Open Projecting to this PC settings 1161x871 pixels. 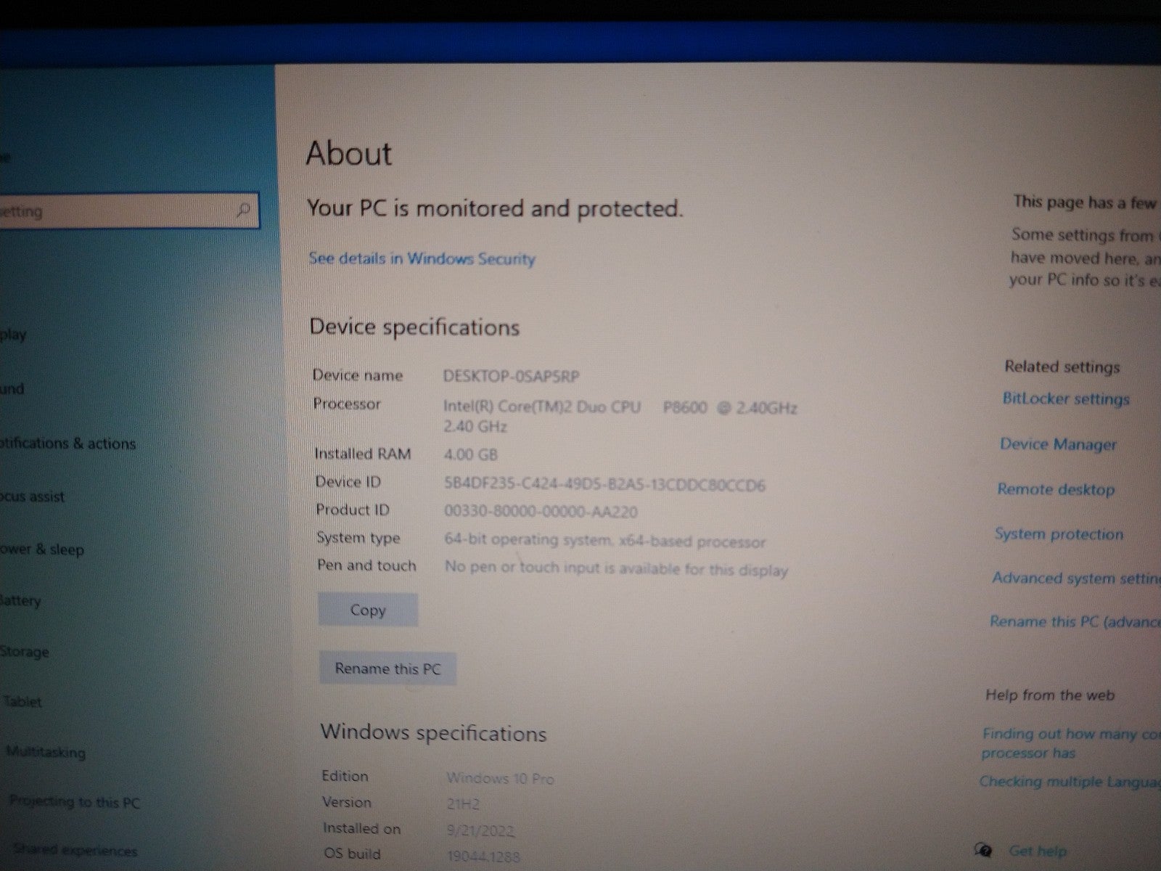75,803
